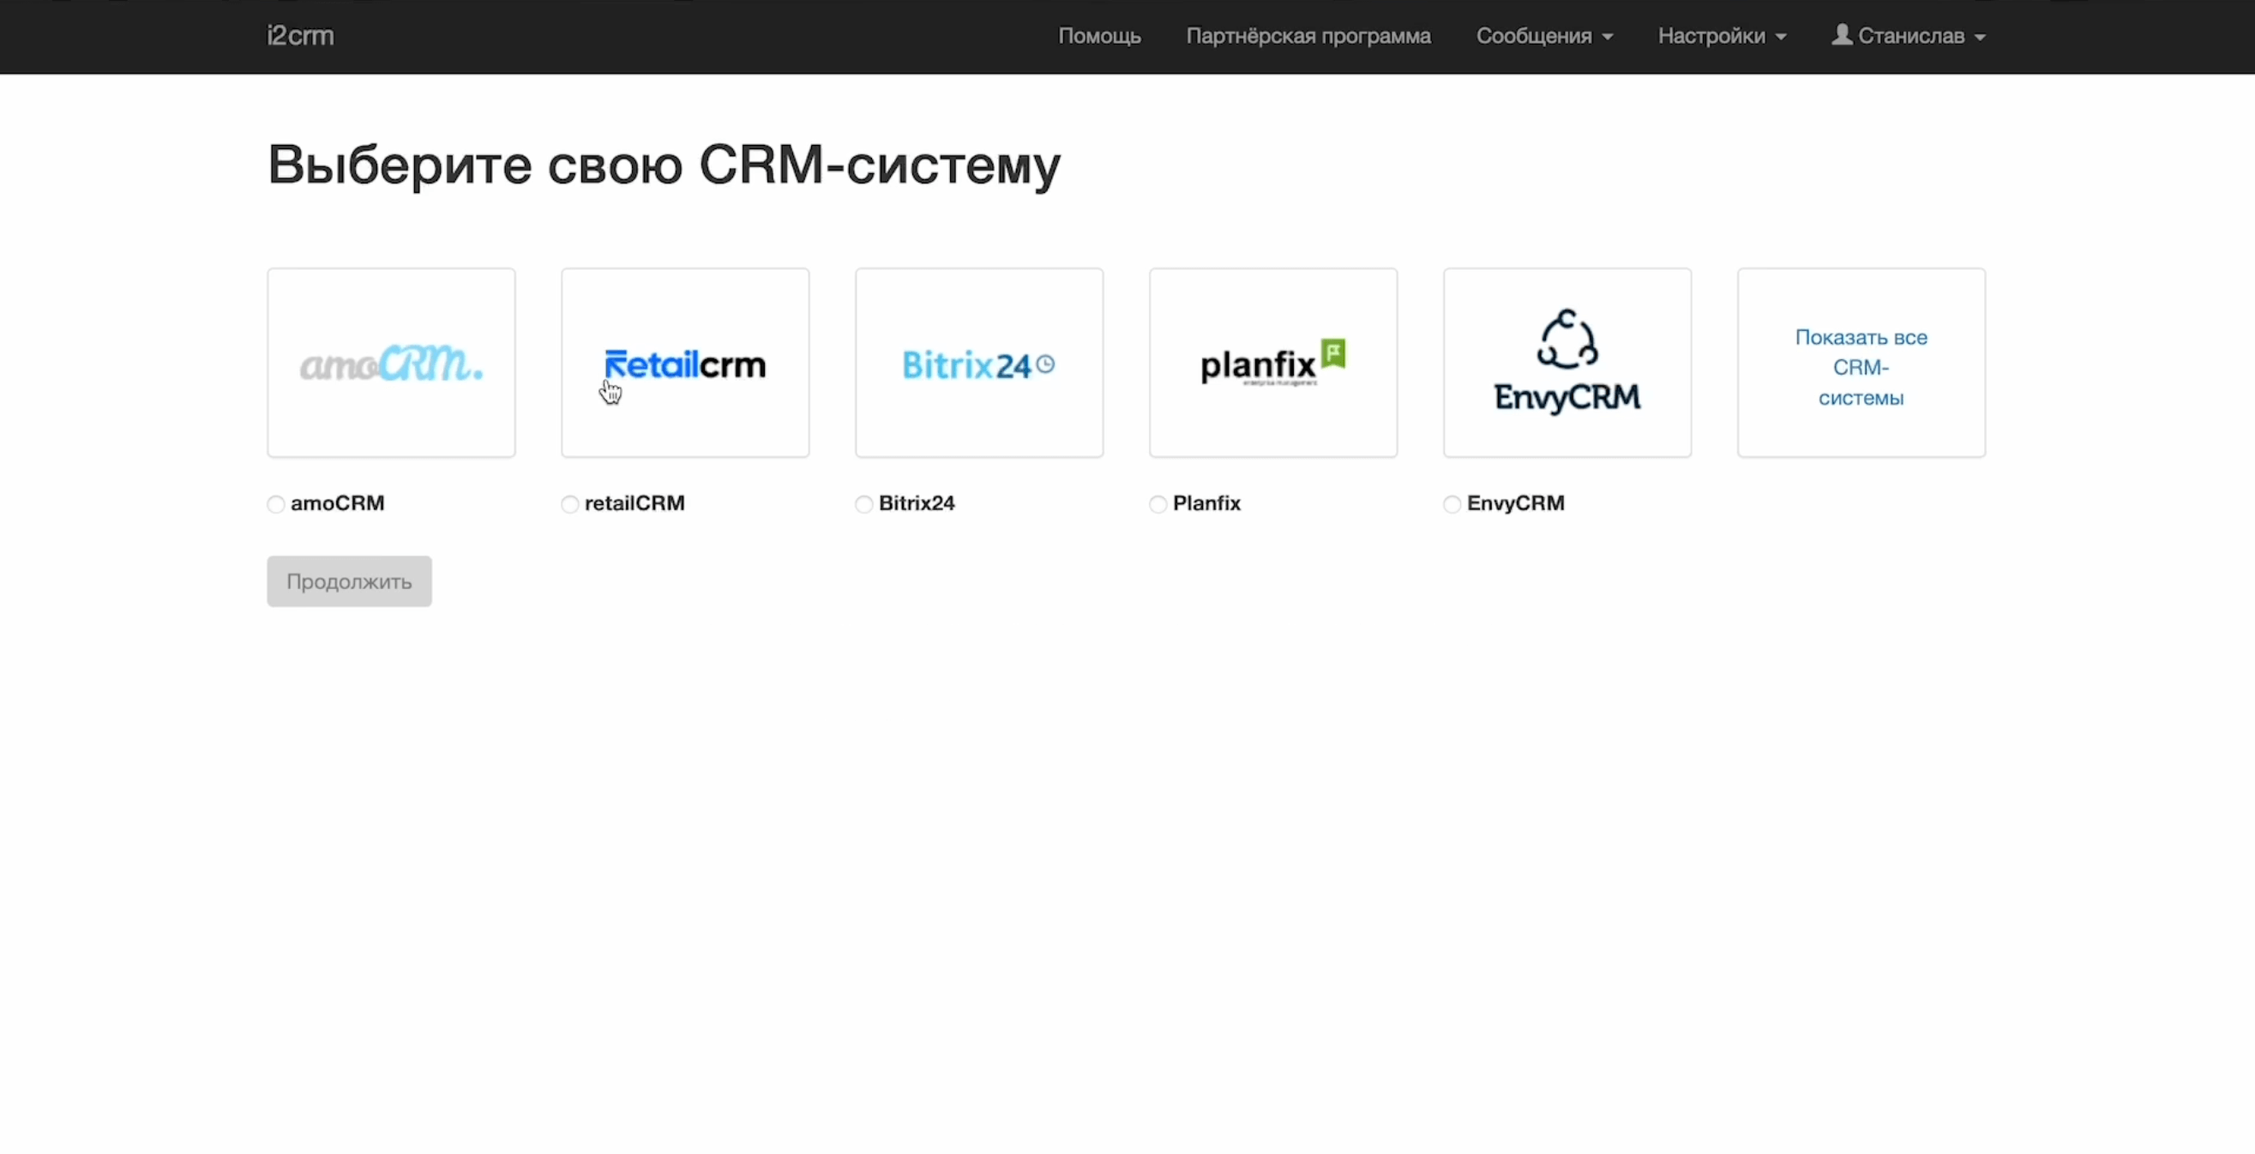The height and width of the screenshot is (1154, 2255).
Task: Expand the Сообщения dropdown menu
Action: 1544,36
